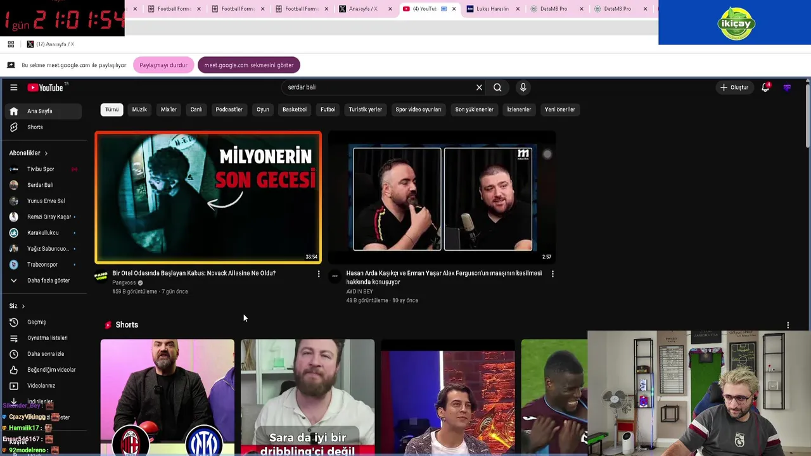Select the Futbol filter chip

[328, 110]
